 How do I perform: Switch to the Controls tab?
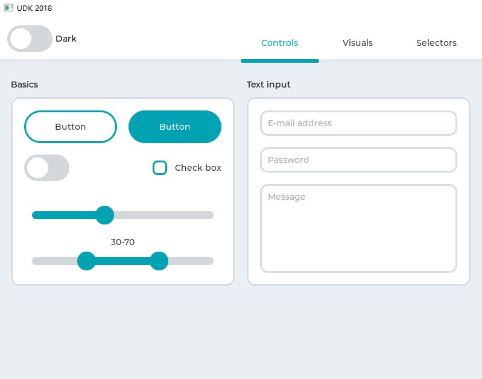point(279,43)
